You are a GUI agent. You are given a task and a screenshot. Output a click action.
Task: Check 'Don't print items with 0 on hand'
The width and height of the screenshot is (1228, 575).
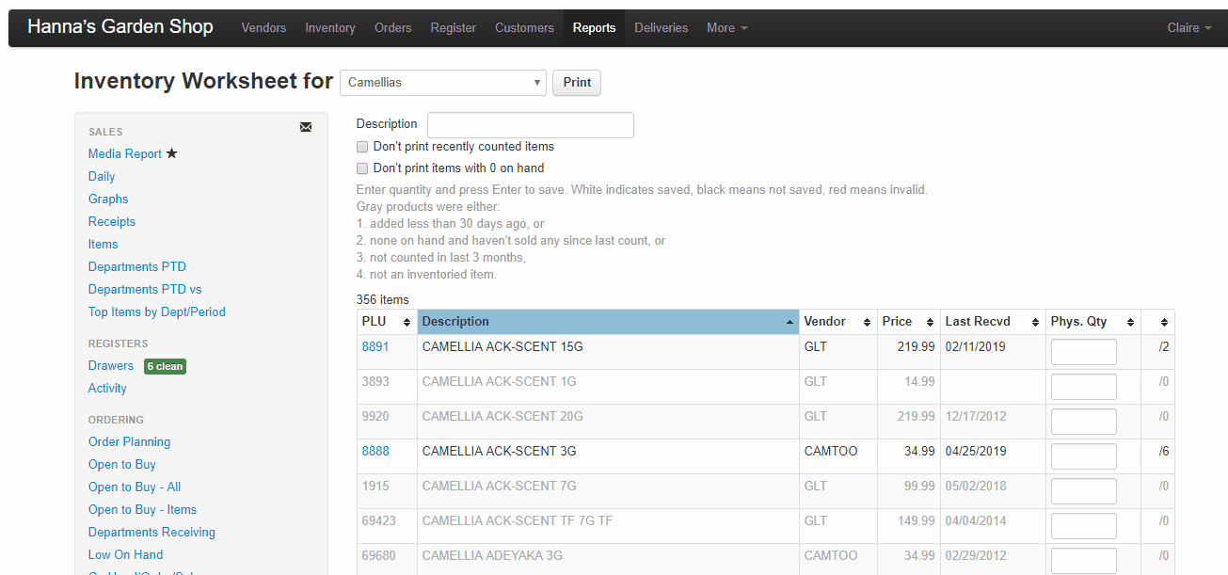point(362,168)
